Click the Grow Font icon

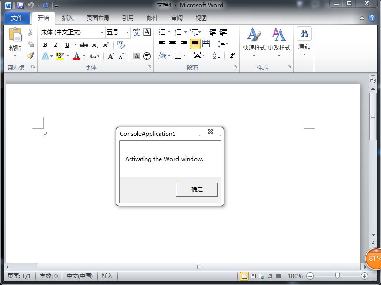tap(111, 56)
